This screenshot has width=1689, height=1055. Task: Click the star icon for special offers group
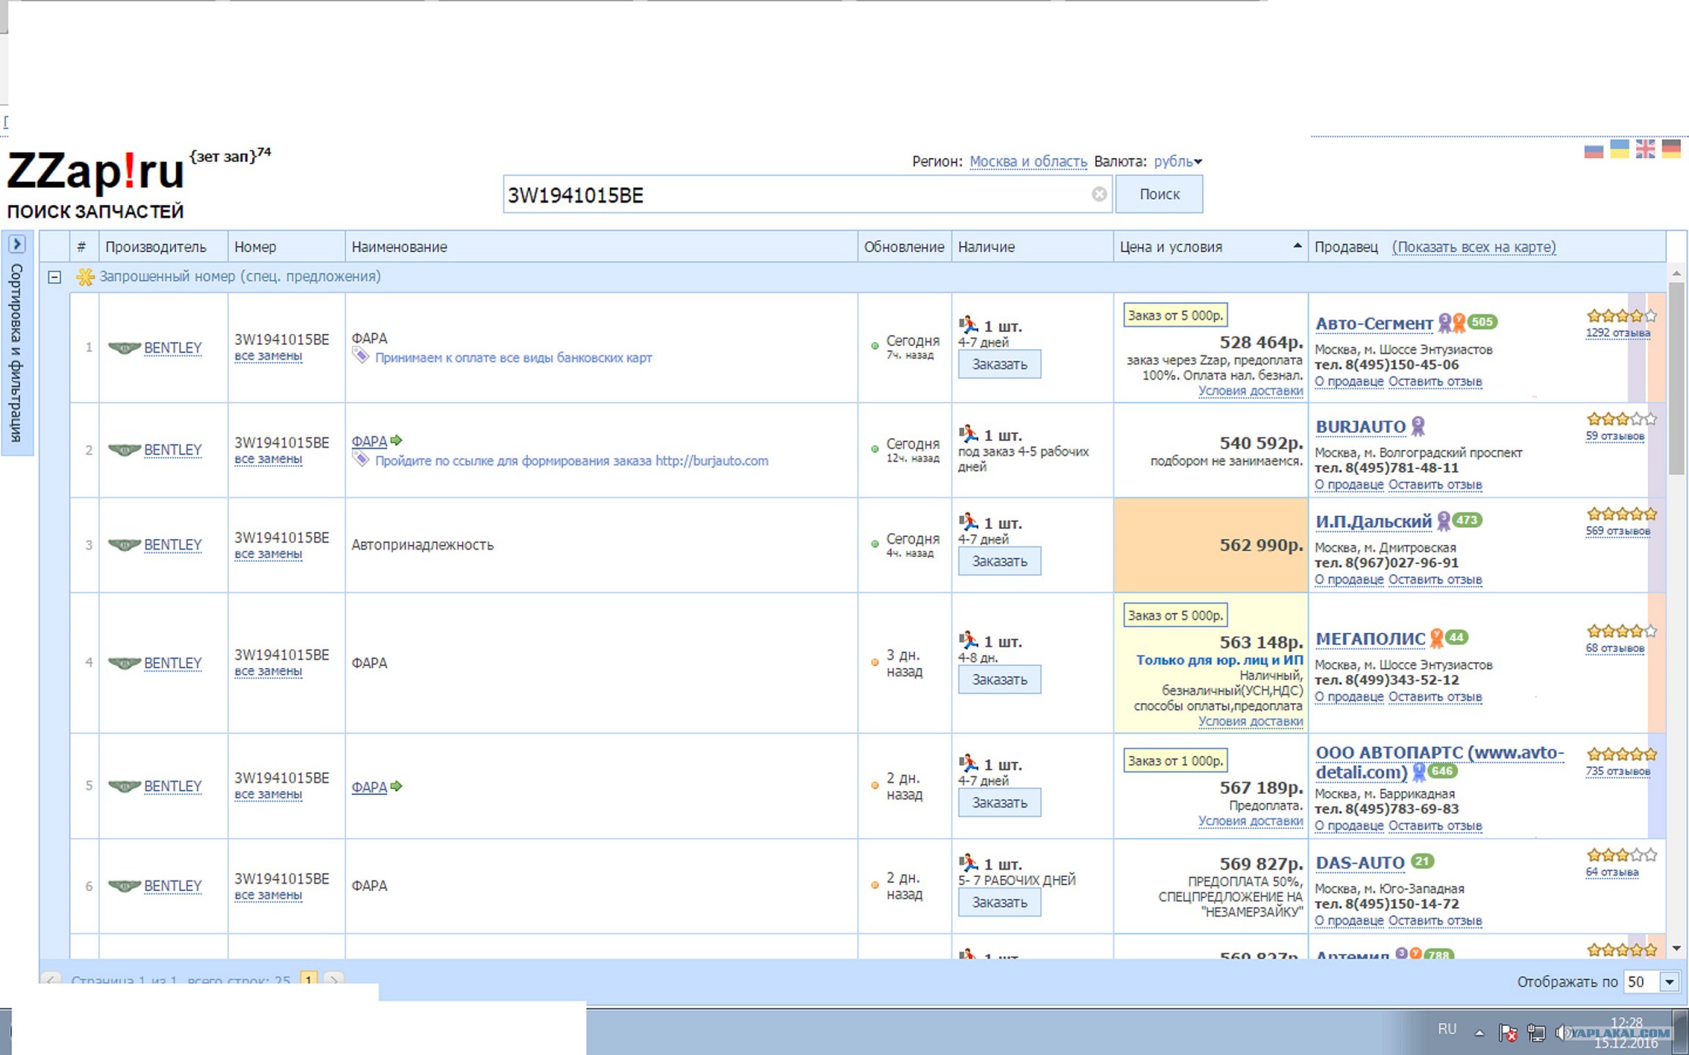85,277
